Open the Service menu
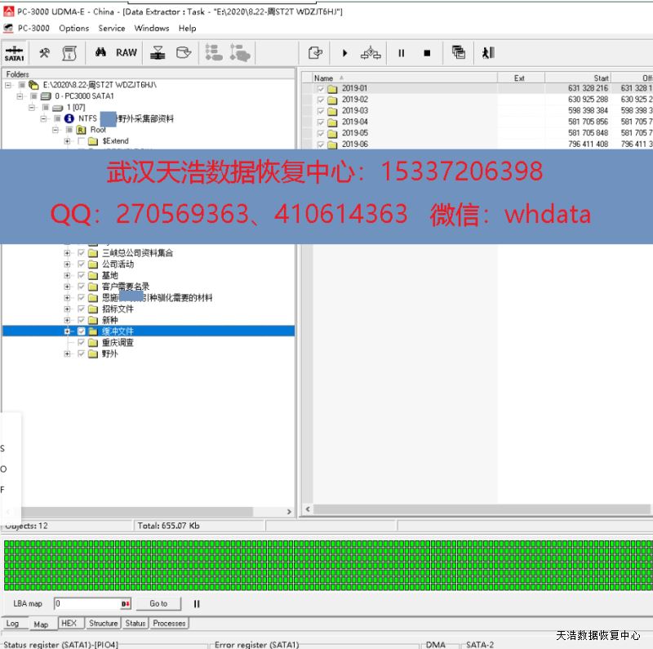The image size is (653, 649). click(112, 28)
